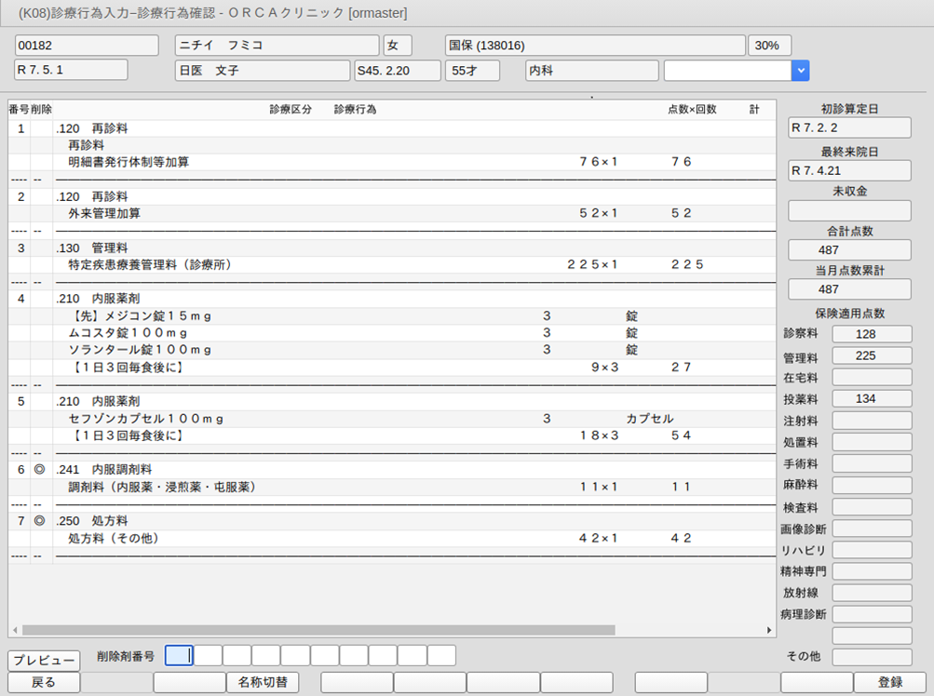Image resolution: width=934 pixels, height=696 pixels.
Task: Open the dropdown beside the 内科 field
Action: (x=800, y=71)
